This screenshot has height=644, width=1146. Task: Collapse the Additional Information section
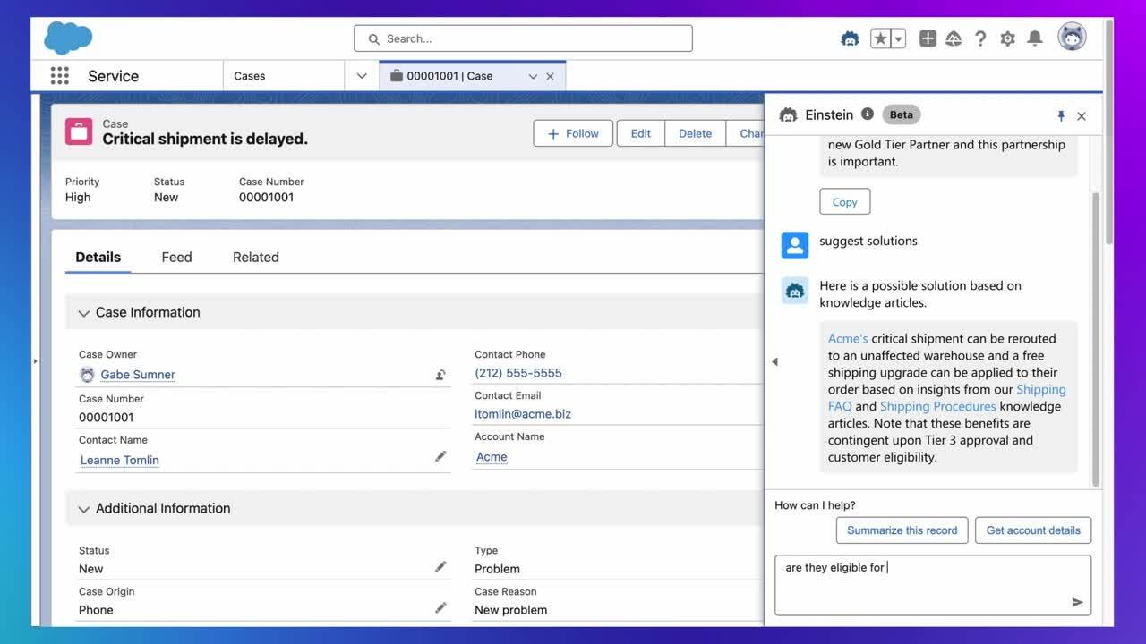(x=83, y=508)
